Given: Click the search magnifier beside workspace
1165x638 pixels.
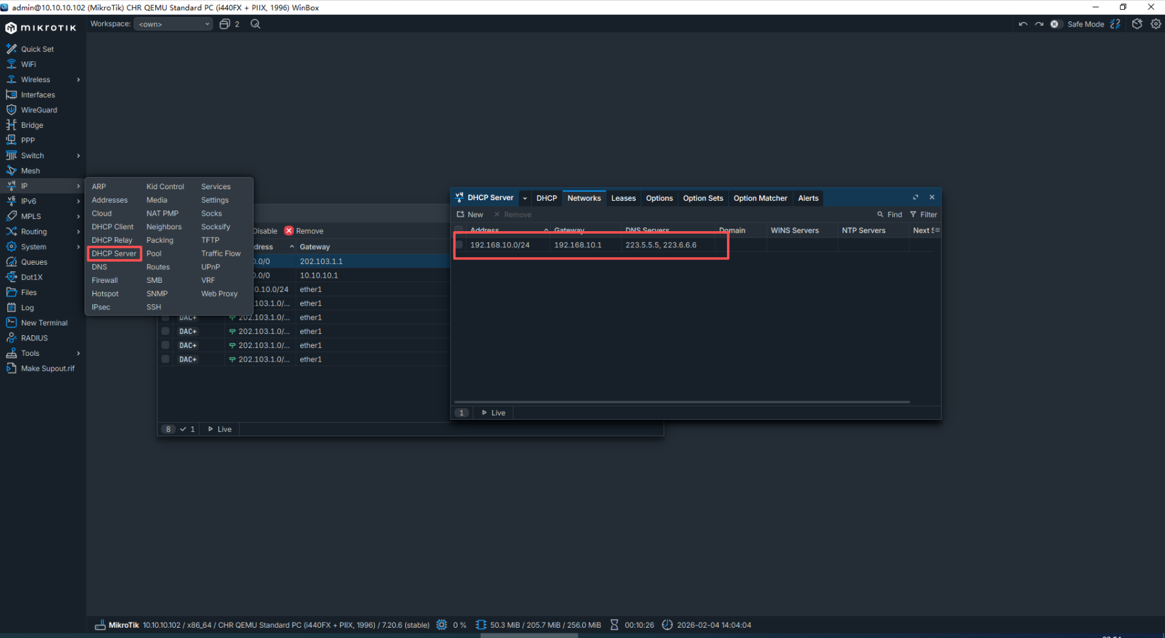Looking at the screenshot, I should click(x=255, y=24).
